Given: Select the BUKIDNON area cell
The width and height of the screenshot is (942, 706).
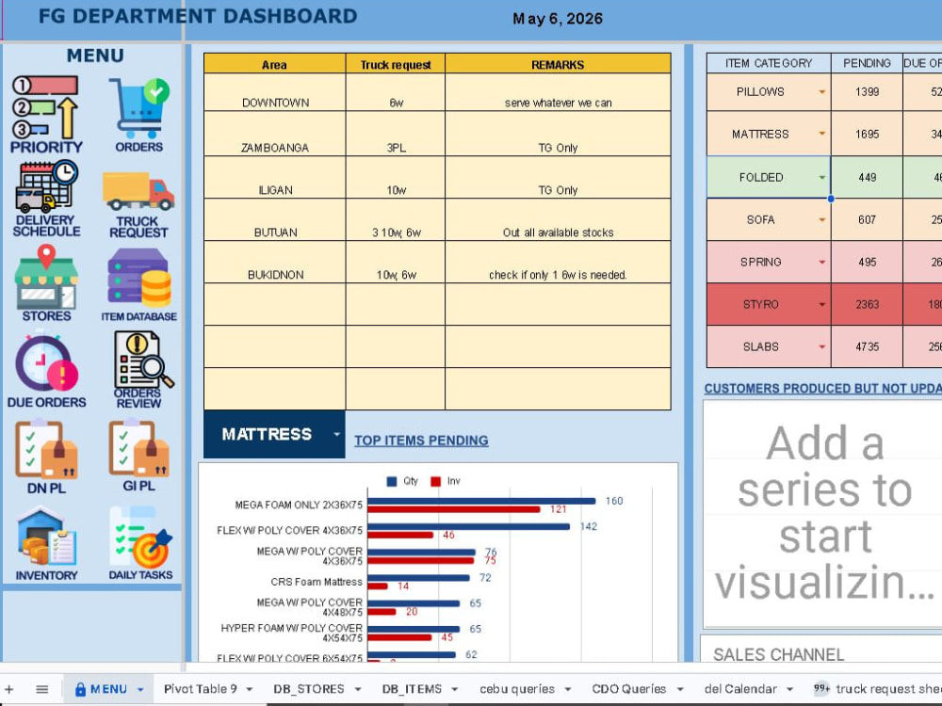Looking at the screenshot, I should (x=274, y=262).
